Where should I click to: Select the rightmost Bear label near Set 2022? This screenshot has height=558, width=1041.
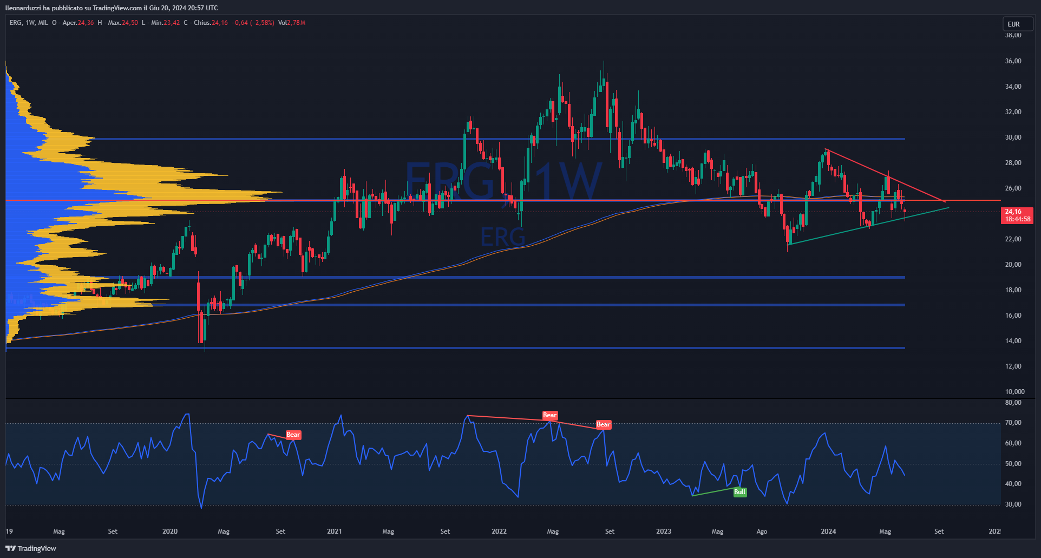[603, 424]
